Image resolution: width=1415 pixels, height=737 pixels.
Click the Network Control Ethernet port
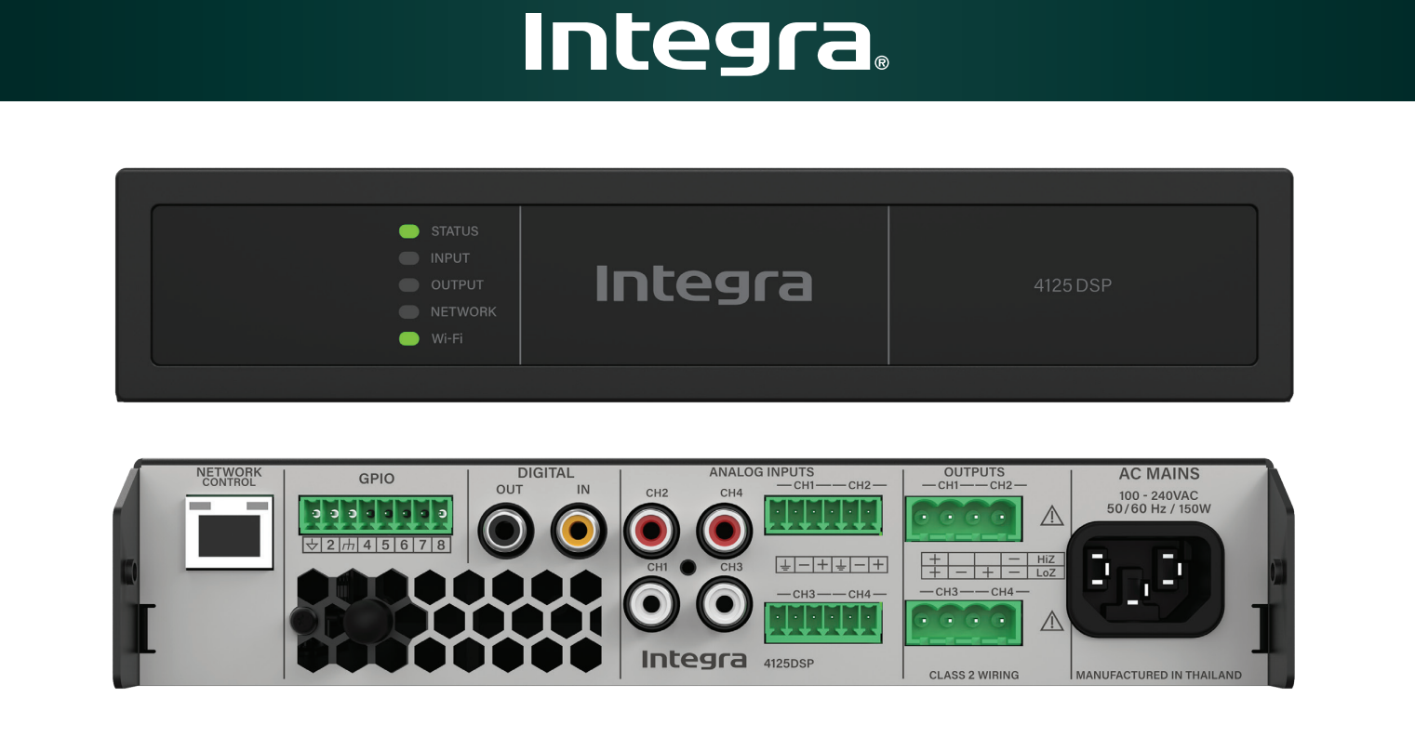229,533
